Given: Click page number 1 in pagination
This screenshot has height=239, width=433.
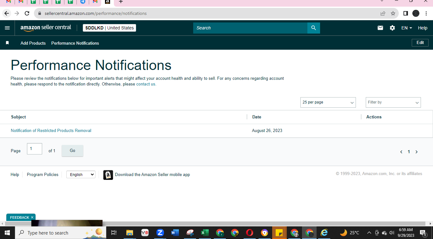Looking at the screenshot, I should [409, 152].
